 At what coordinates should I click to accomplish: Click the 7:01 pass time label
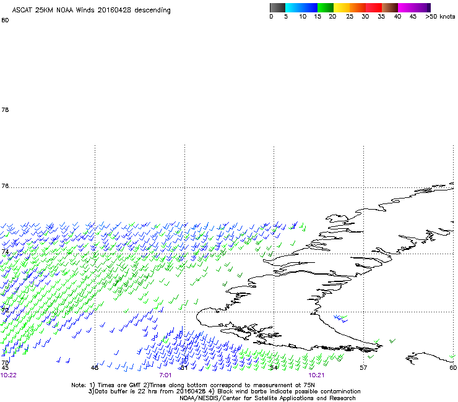point(165,375)
